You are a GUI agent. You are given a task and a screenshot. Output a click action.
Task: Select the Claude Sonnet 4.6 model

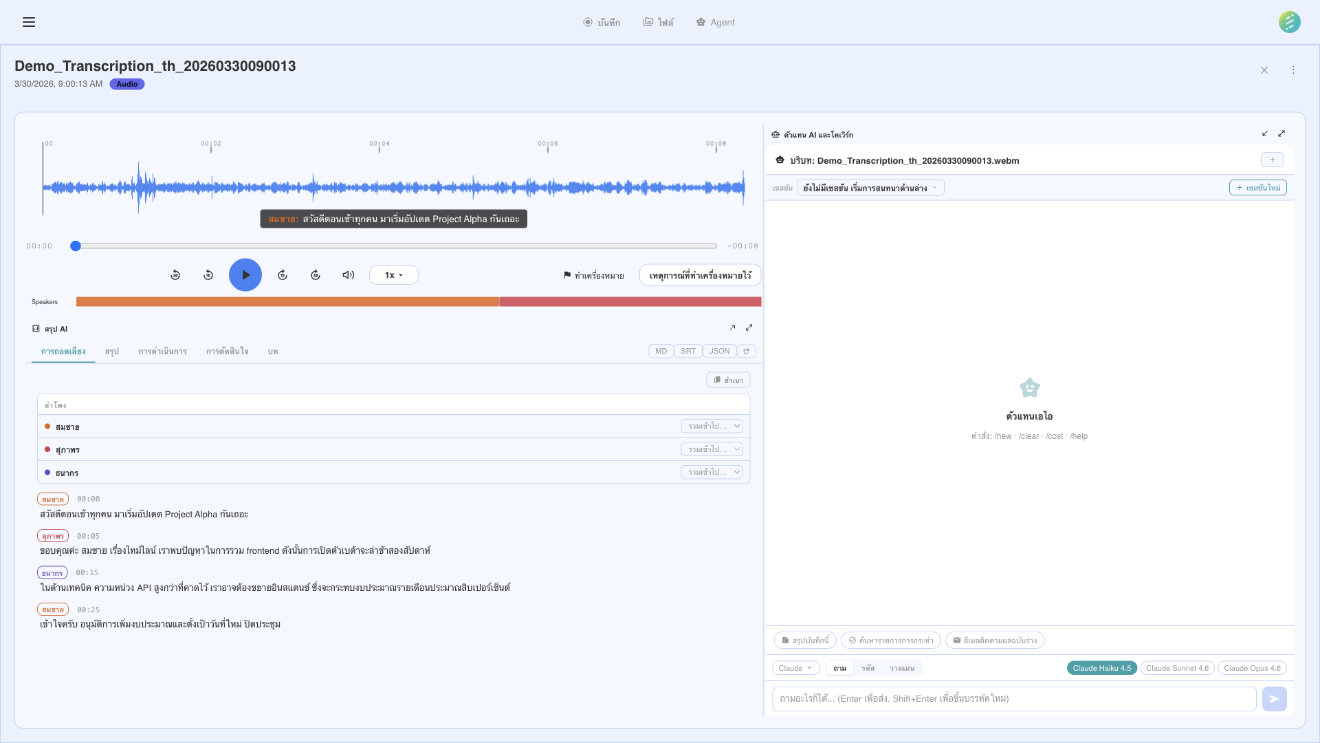click(1177, 668)
